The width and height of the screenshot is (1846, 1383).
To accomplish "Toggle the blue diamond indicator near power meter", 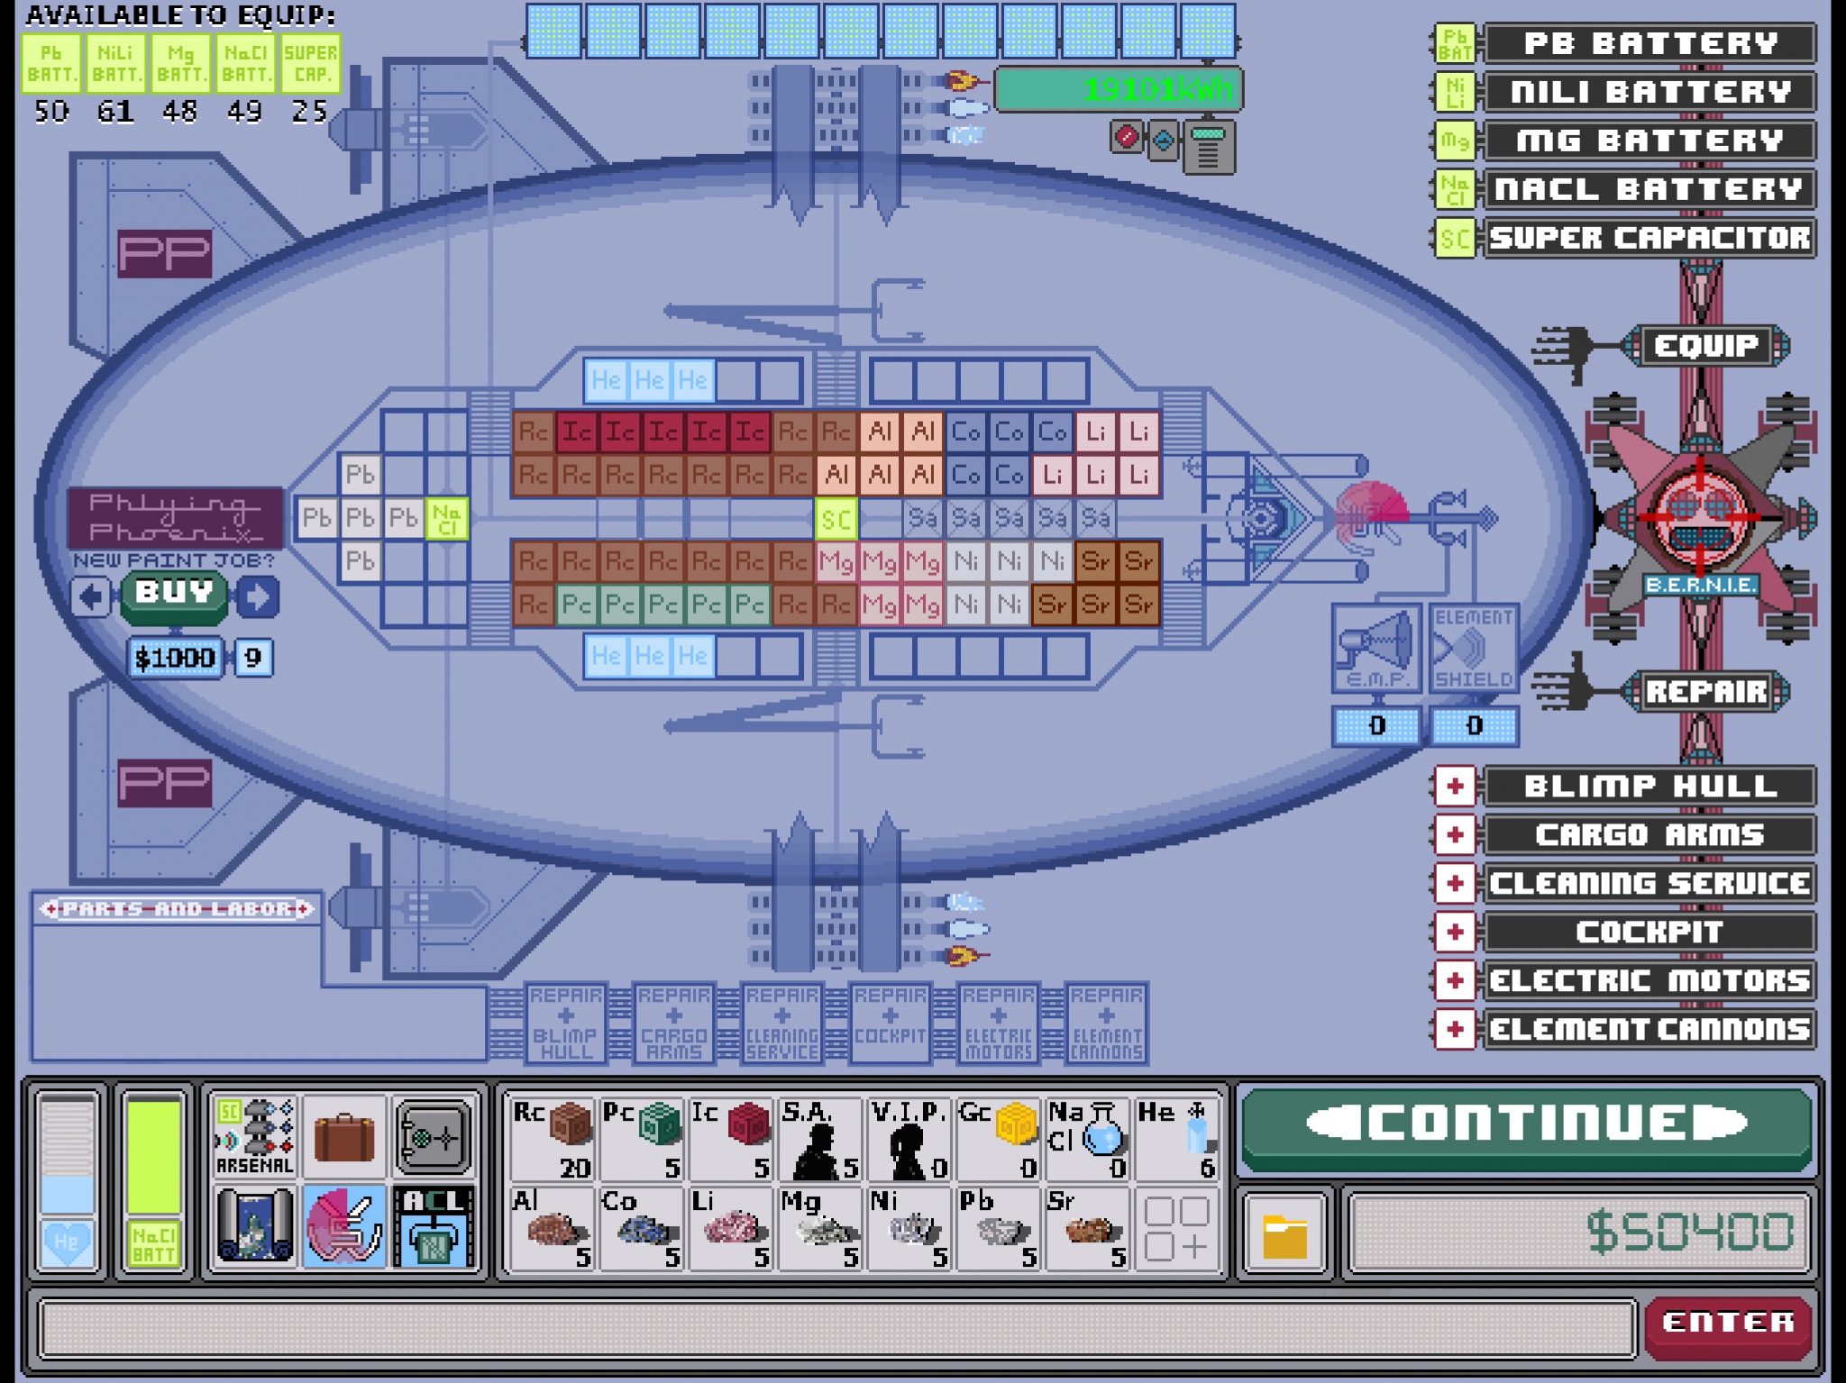I will 1164,140.
